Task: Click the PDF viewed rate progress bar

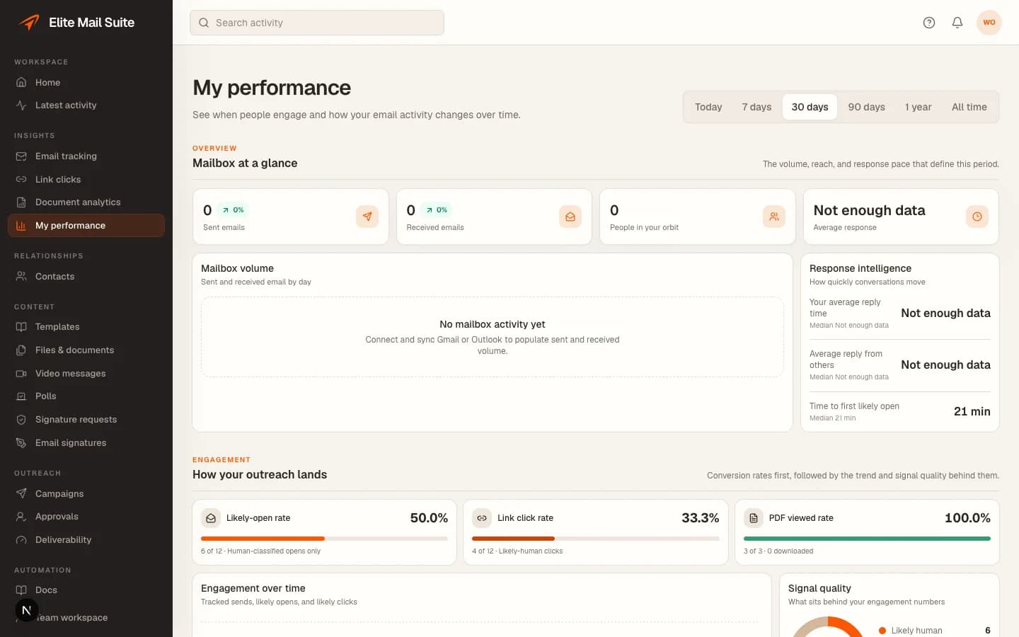Action: (x=867, y=539)
